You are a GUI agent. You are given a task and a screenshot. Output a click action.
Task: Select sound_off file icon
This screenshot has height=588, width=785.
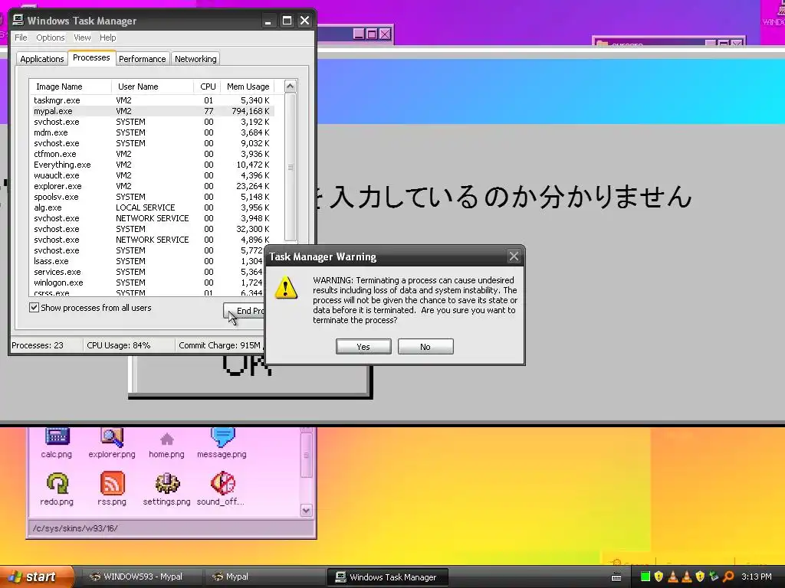[x=222, y=489]
